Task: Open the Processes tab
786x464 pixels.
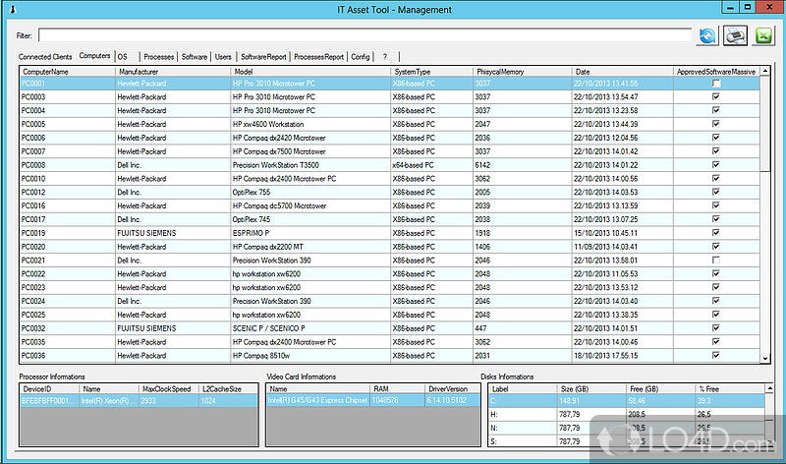Action: 159,57
